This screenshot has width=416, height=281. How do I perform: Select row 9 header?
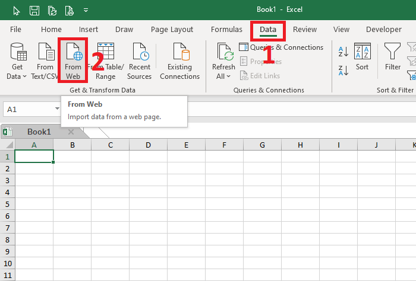coord(7,251)
